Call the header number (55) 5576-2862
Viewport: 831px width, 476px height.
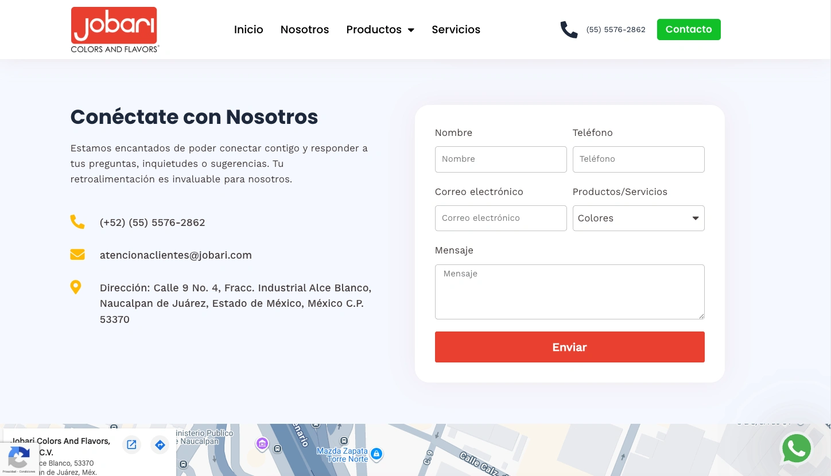(616, 30)
